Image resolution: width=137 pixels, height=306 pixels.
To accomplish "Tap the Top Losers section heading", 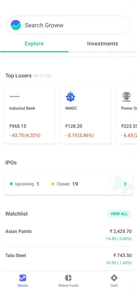I will (x=18, y=76).
